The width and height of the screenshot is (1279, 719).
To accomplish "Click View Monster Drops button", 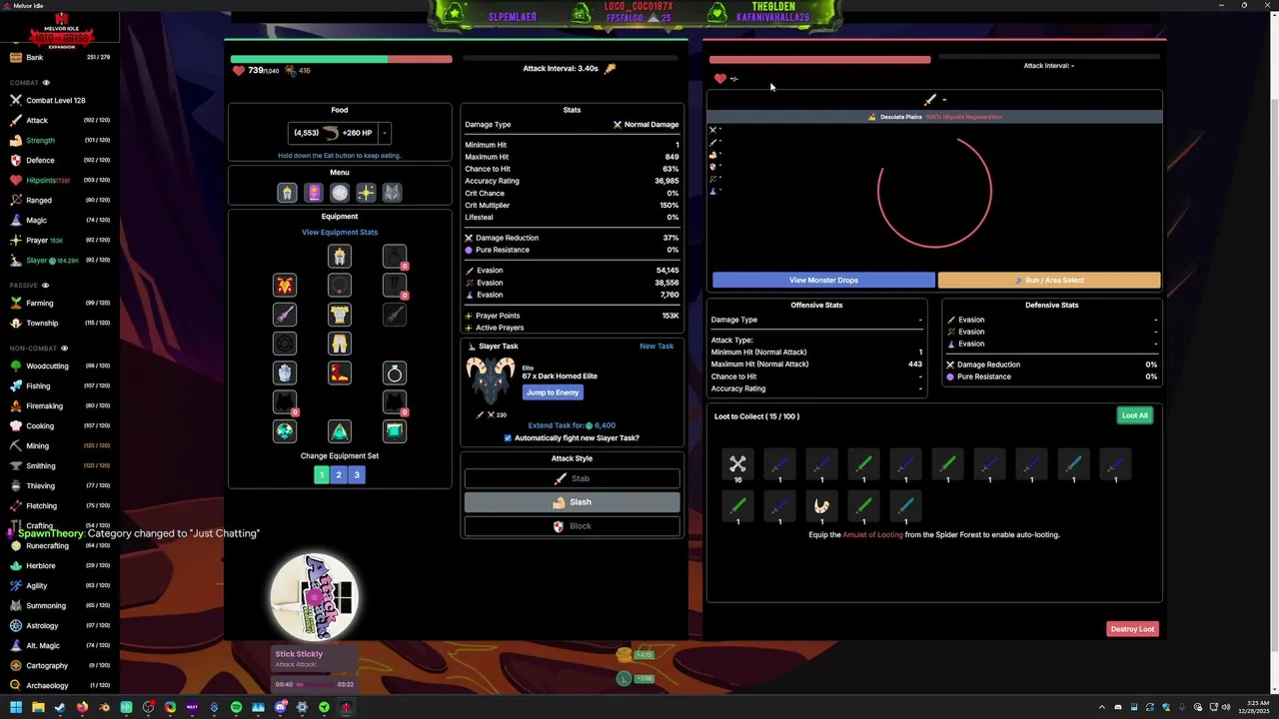I will click(823, 281).
